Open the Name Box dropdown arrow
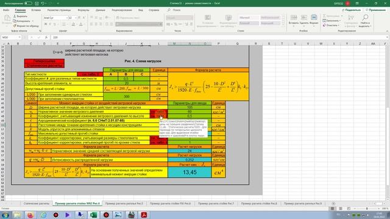Image resolution: width=390 pixels, height=219 pixels. tap(19, 37)
